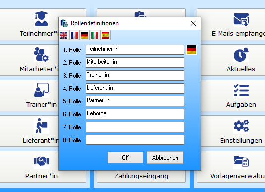The image size is (265, 192).
Task: Click the Aktuelles label text
Action: (241, 69)
